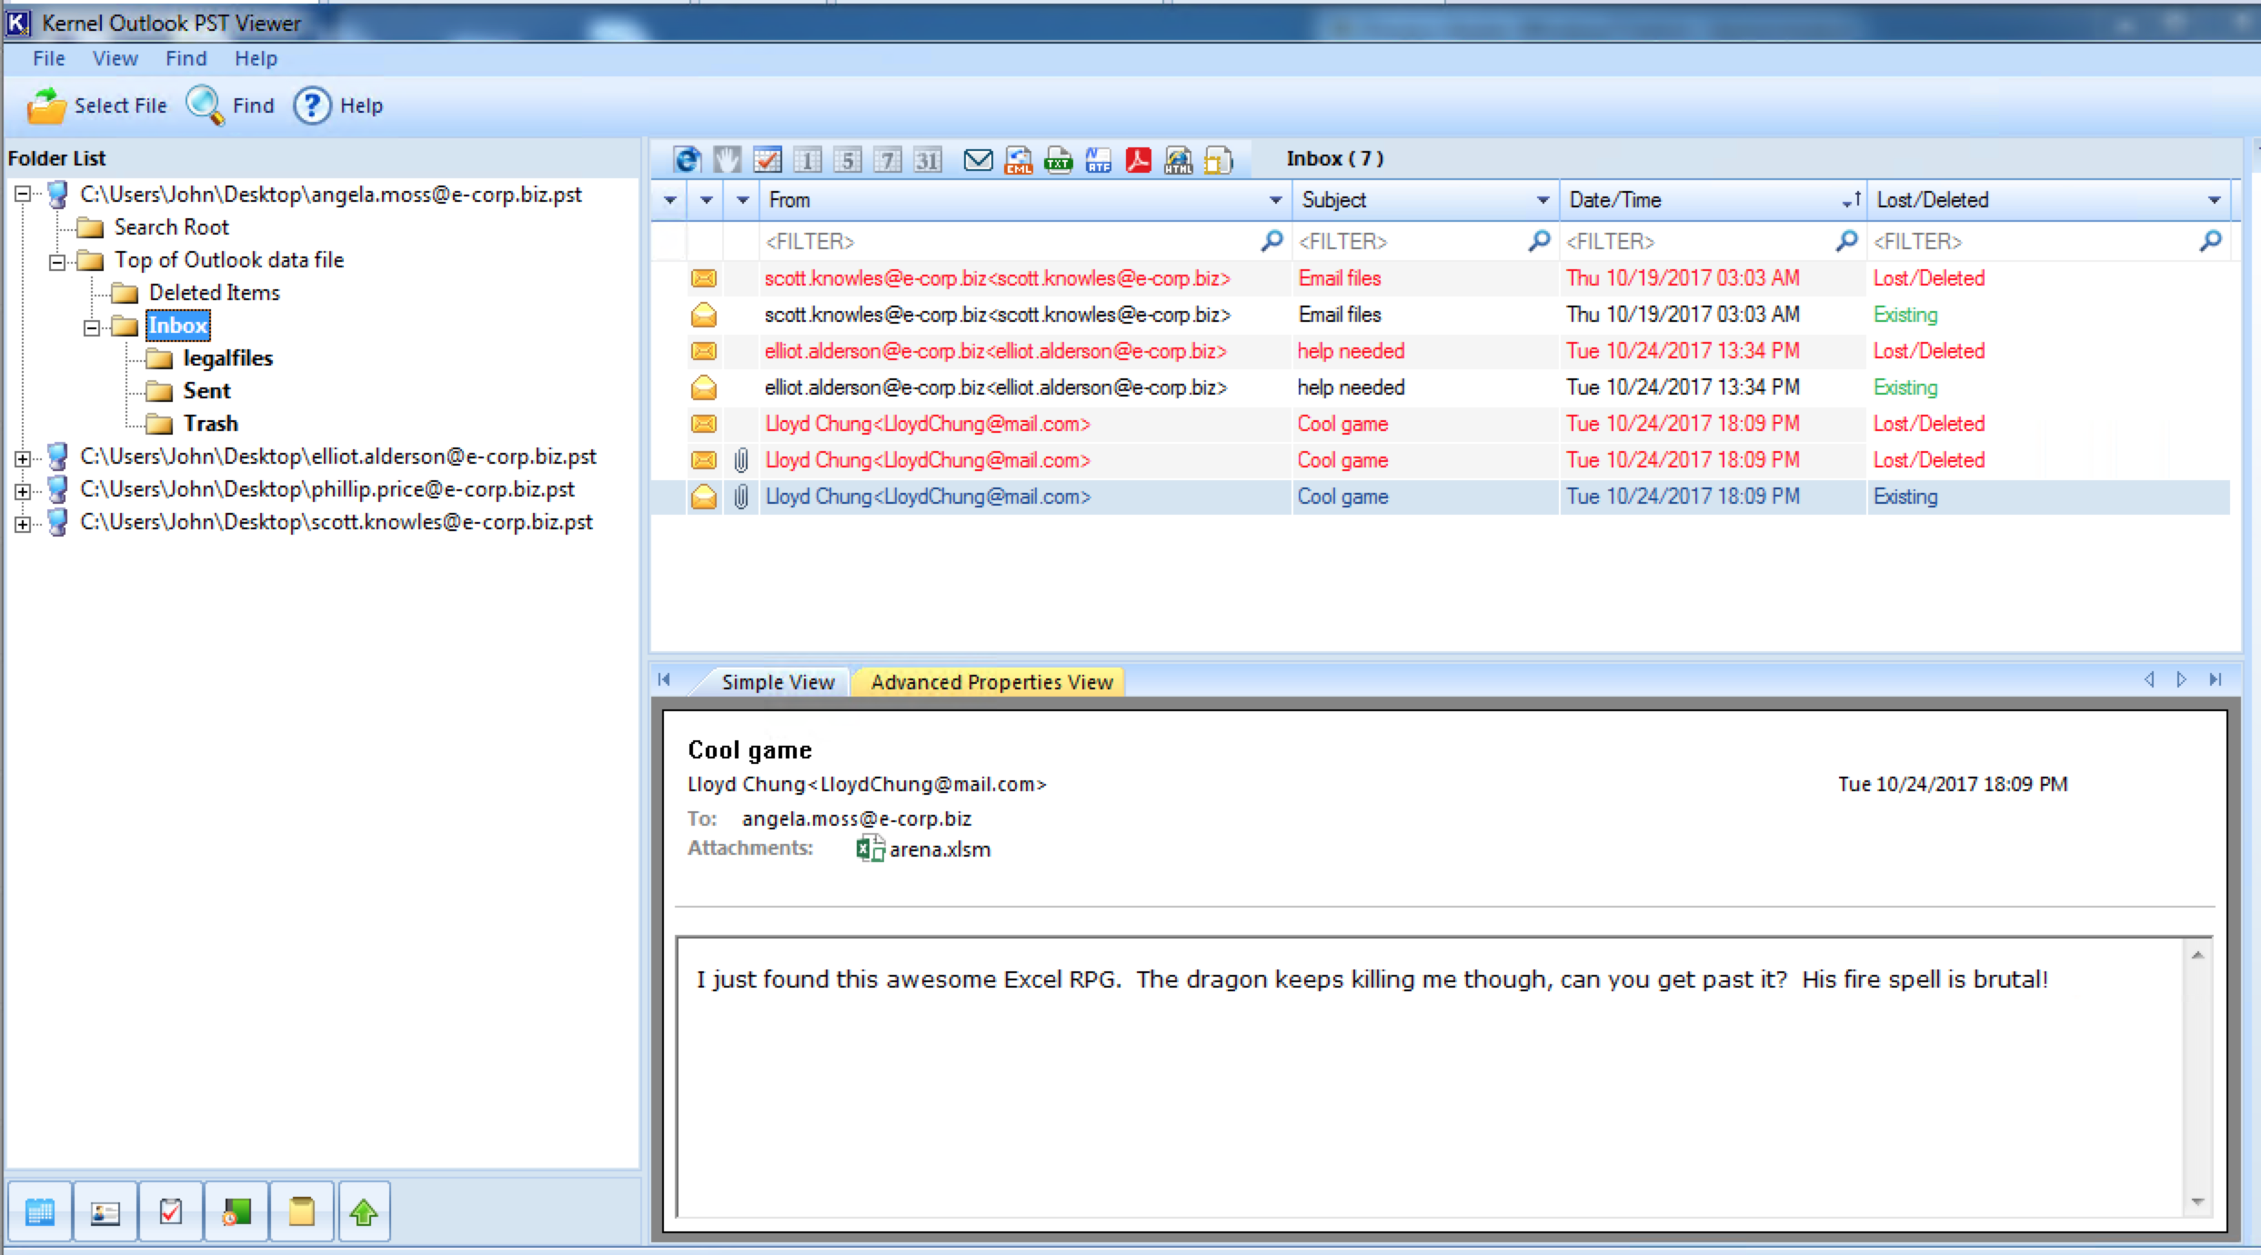2261x1255 pixels.
Task: Click the tab strip jump-to-first arrow
Action: click(x=664, y=679)
